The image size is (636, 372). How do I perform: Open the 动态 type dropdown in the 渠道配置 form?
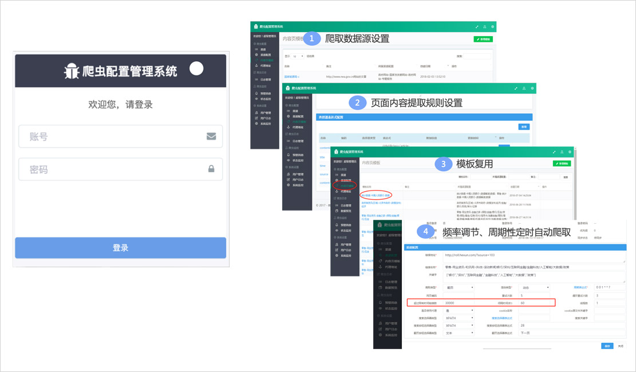pyautogui.click(x=533, y=287)
